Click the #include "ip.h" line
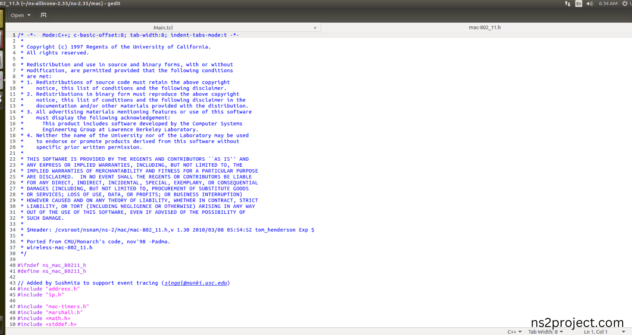The width and height of the screenshot is (632, 335). tap(41, 295)
